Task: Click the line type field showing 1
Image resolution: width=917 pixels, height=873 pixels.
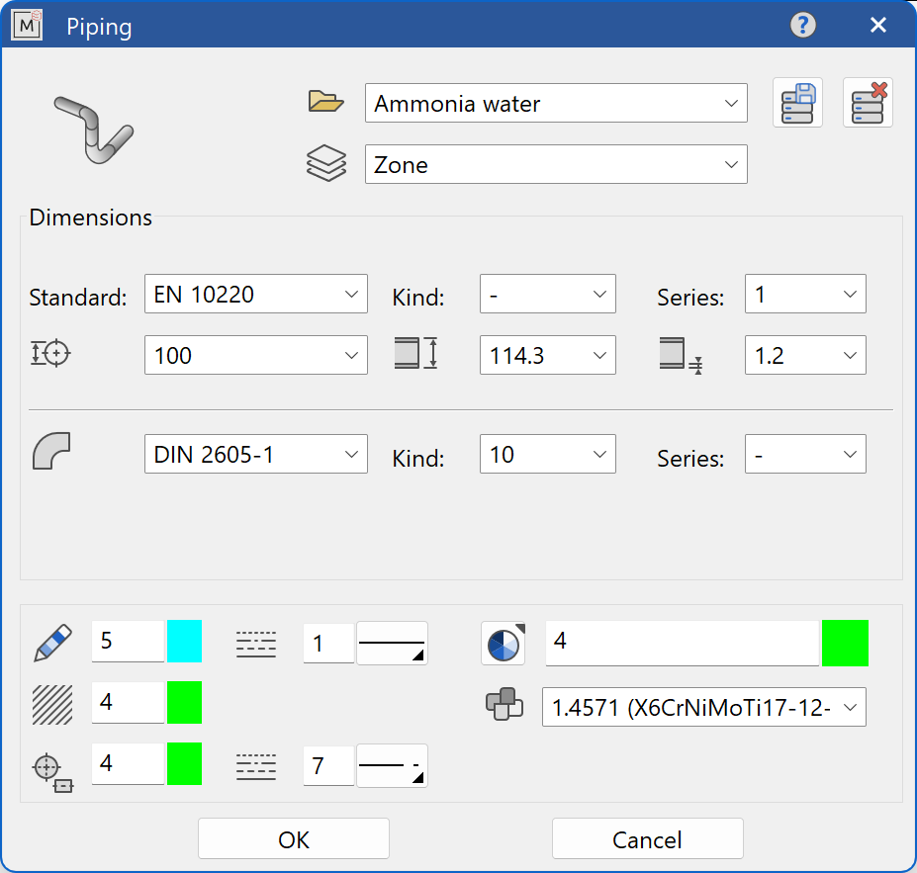Action: (x=328, y=643)
